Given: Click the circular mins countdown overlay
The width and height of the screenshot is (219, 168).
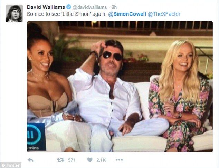Looking at the screenshot, I should click(x=34, y=135).
